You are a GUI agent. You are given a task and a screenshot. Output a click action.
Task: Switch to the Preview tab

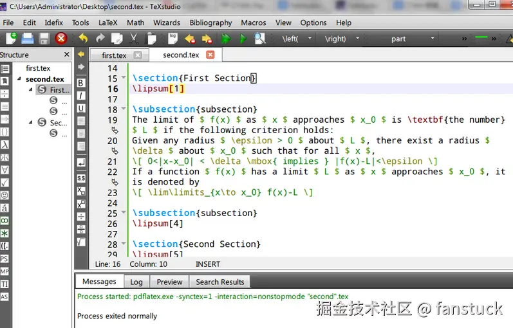pyautogui.click(x=169, y=282)
